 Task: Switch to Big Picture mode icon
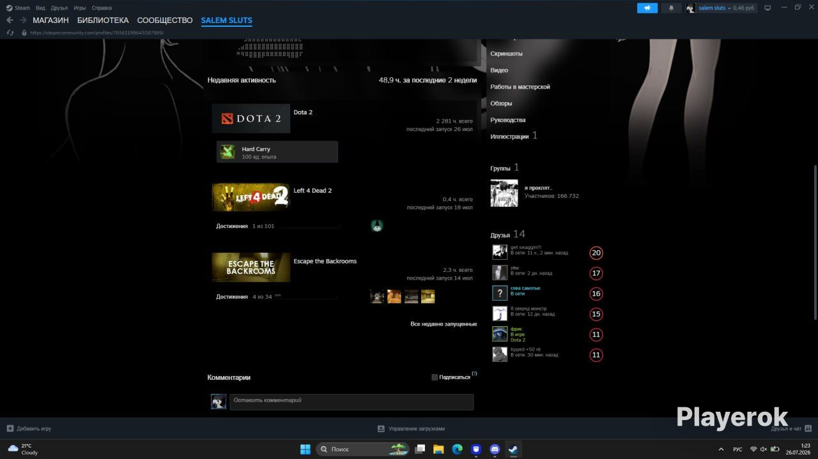point(768,8)
